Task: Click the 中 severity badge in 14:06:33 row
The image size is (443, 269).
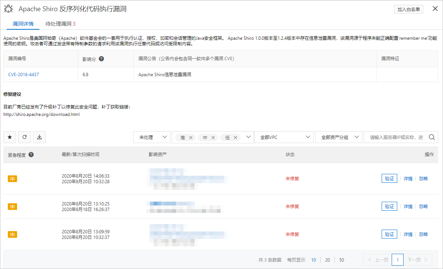Action: pyautogui.click(x=12, y=179)
